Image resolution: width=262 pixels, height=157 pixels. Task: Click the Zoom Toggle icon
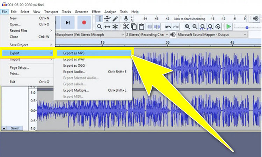tap(218, 27)
